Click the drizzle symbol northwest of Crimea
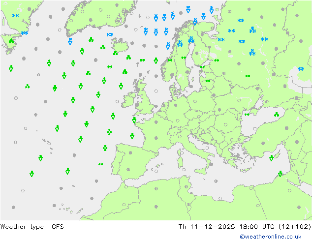 (247, 114)
